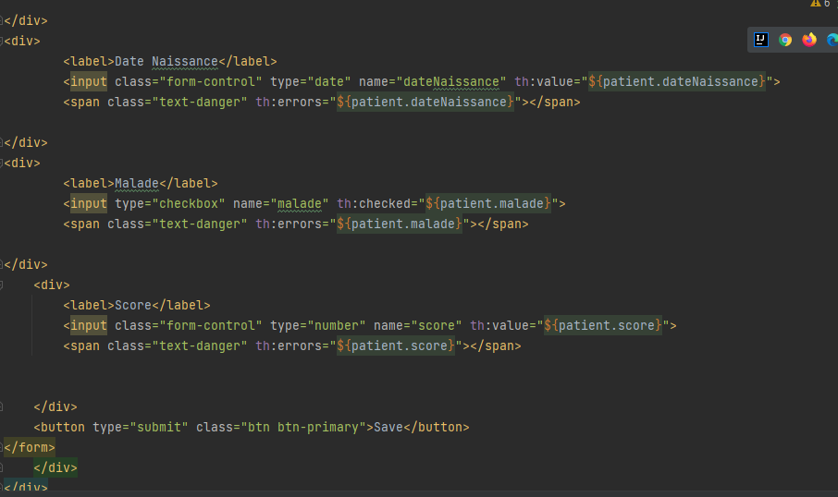Click ${patient.dateNaissance} in the th:value attribute
The height and width of the screenshot is (497, 838).
[x=677, y=81]
